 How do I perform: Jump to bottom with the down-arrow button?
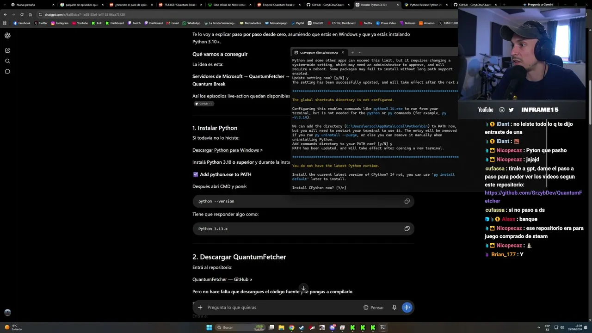(303, 288)
